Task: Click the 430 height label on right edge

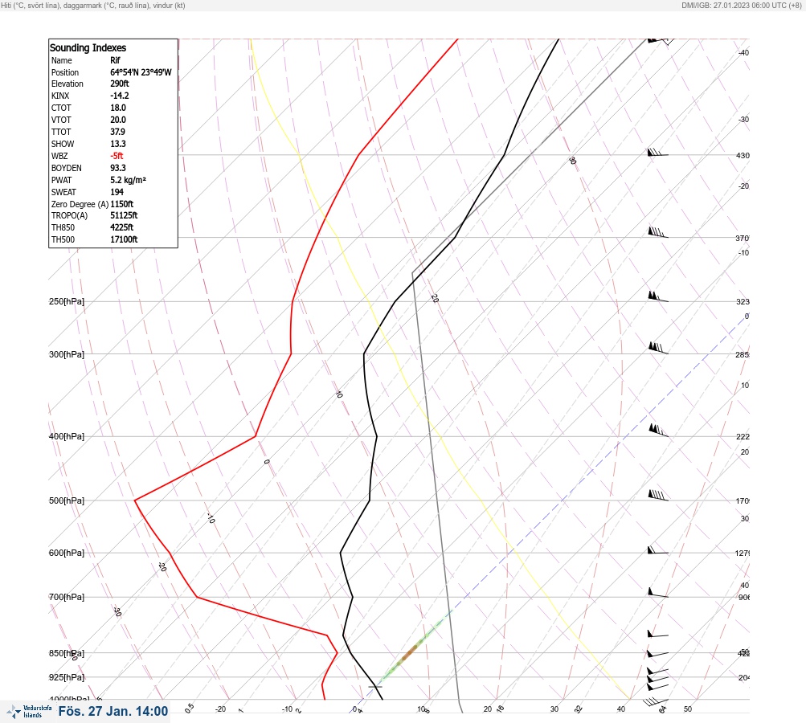Action: [743, 155]
